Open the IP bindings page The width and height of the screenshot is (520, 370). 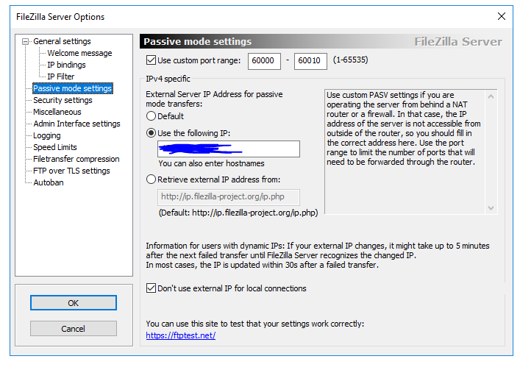click(x=66, y=65)
